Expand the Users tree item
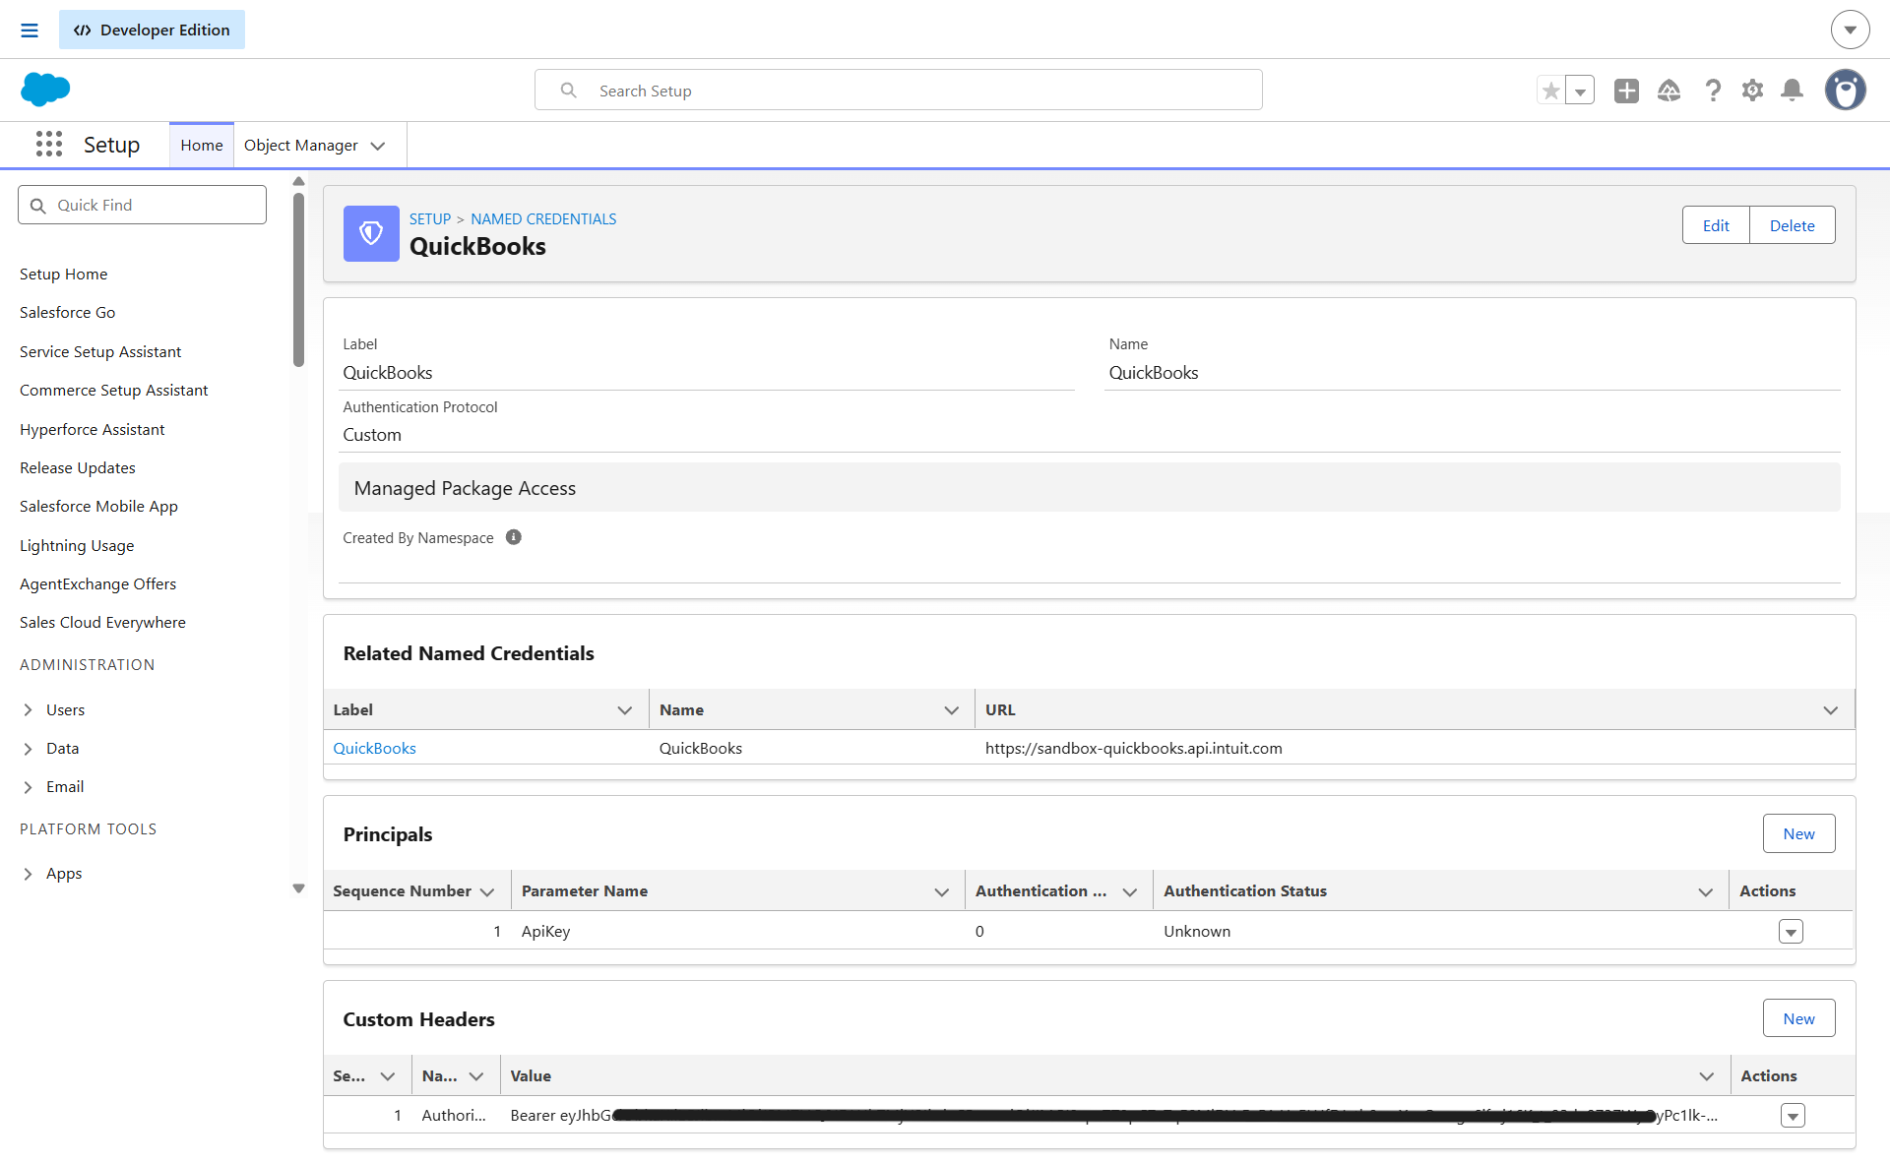The image size is (1890, 1163). pos(28,709)
